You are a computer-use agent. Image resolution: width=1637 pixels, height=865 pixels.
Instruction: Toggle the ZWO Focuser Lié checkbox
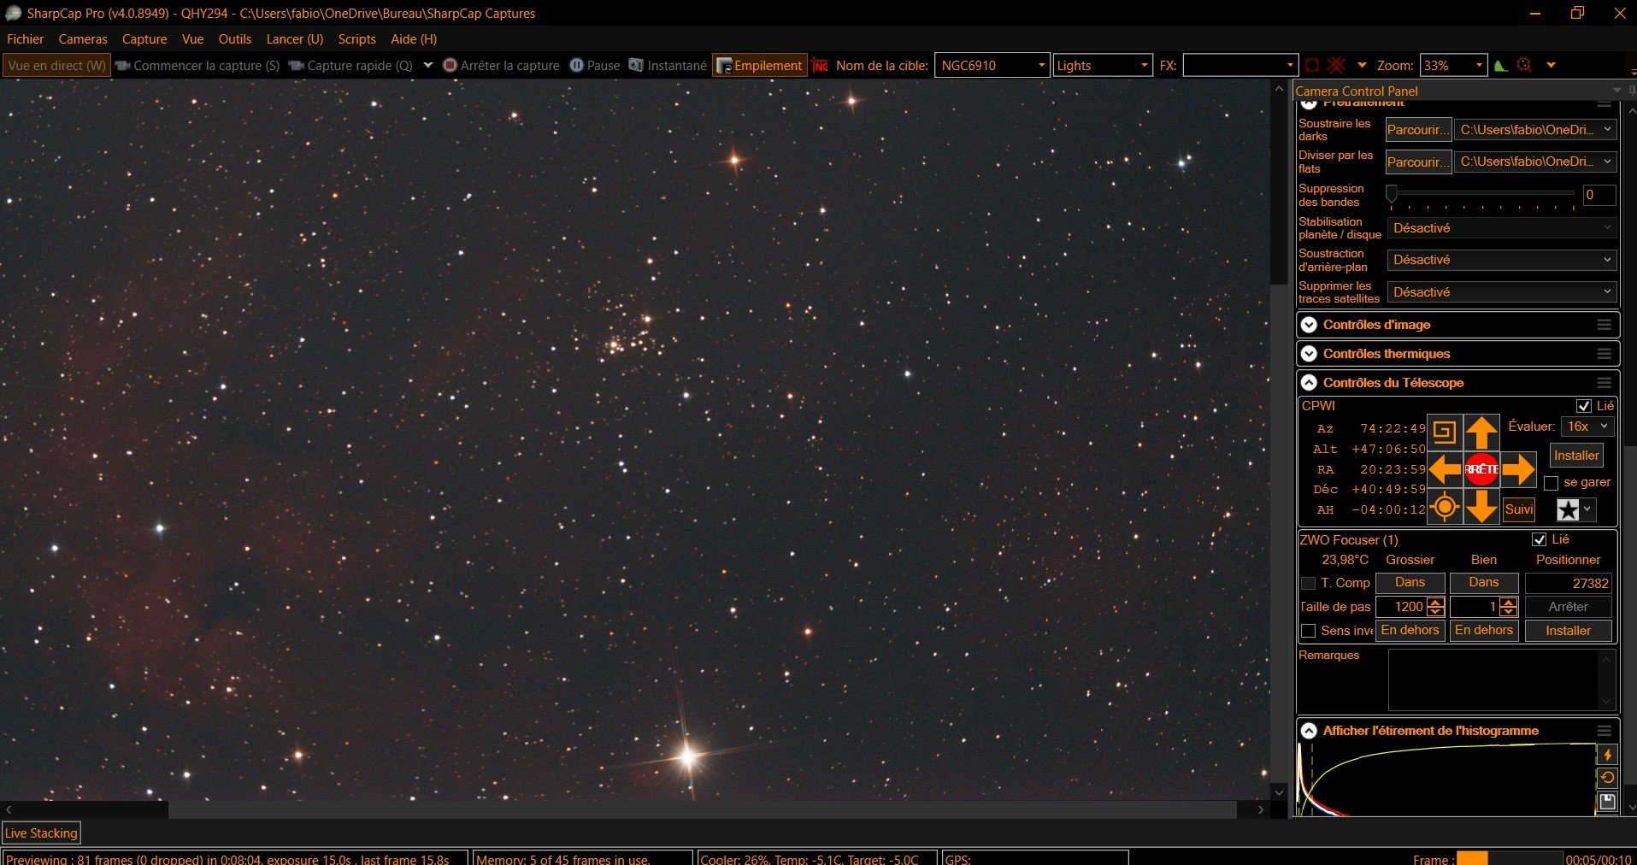(1540, 539)
